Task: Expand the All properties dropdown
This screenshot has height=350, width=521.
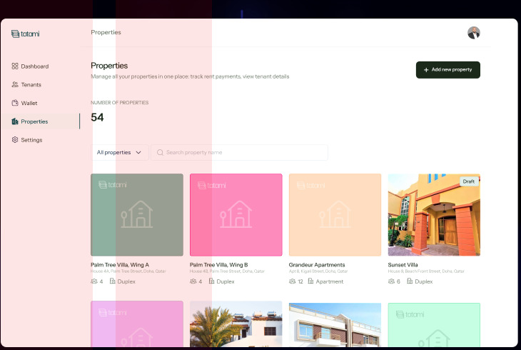Action: (120, 152)
